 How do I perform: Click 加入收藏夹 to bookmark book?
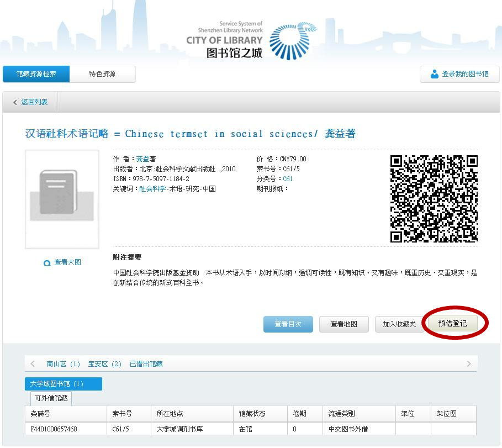pyautogui.click(x=399, y=324)
